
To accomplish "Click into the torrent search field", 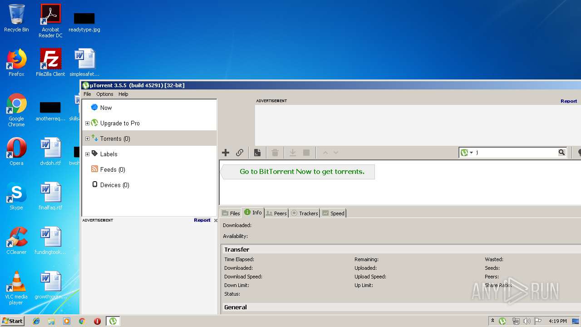I will [516, 153].
